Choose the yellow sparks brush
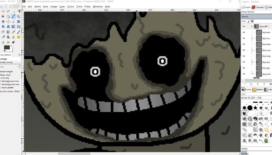This screenshot has width=272, height=155. (x=266, y=129)
